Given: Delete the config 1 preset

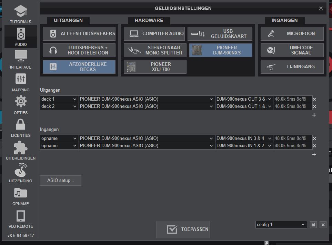Looking at the screenshot, I should (x=323, y=225).
